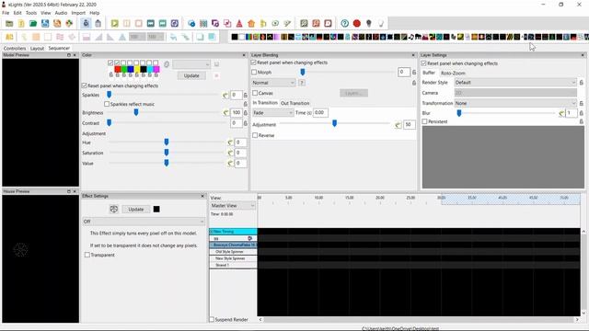Click the pause playback icon

127,24
